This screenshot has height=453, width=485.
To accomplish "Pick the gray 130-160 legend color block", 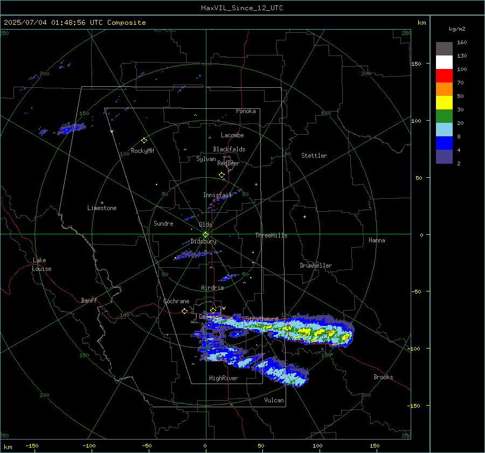I will click(444, 48).
